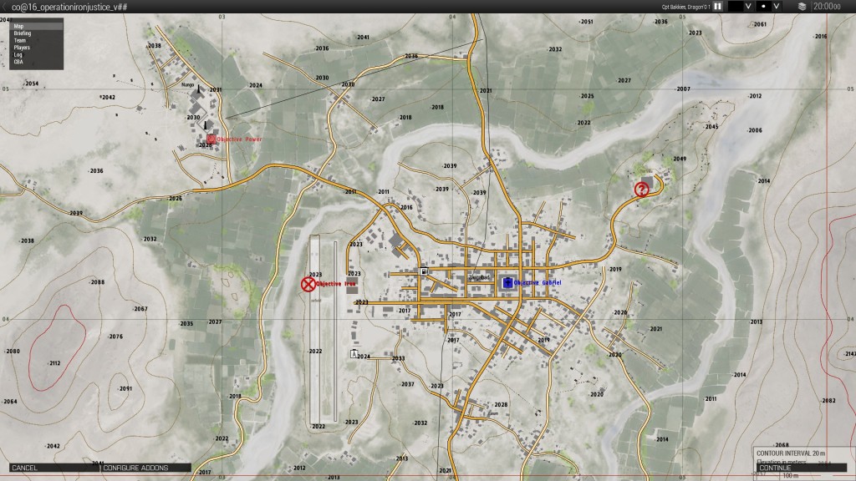Click the blue Objective Gabriel marker

pos(507,282)
